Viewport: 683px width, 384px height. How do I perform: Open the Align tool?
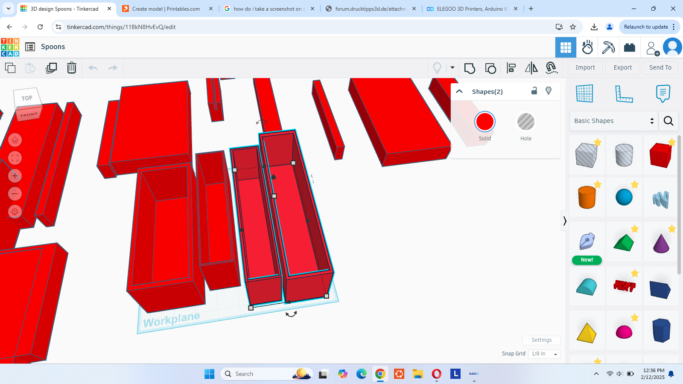click(511, 68)
